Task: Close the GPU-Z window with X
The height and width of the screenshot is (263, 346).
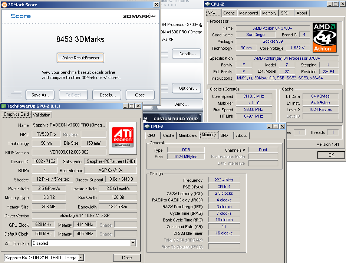Action: click(x=138, y=106)
